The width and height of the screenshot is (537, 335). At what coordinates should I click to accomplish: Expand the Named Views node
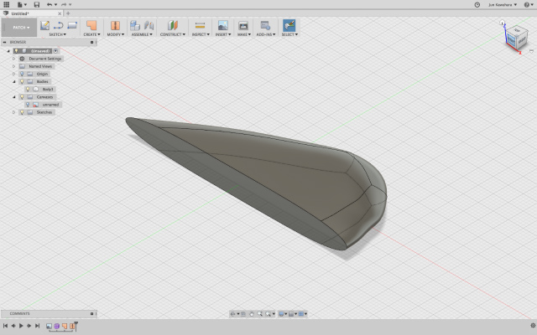click(x=14, y=66)
